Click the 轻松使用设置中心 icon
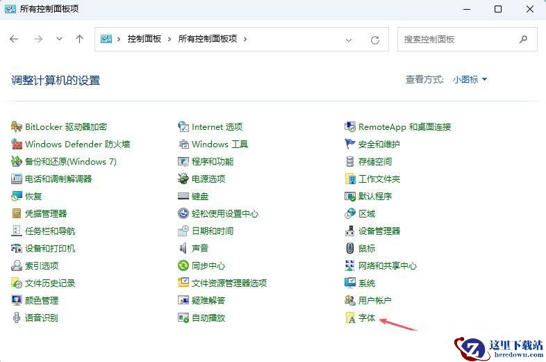This screenshot has height=362, width=546. (x=183, y=213)
